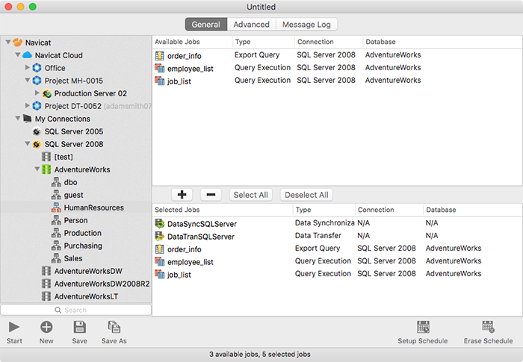Image resolution: width=523 pixels, height=362 pixels.
Task: Expand the Office project node
Action: coord(28,67)
